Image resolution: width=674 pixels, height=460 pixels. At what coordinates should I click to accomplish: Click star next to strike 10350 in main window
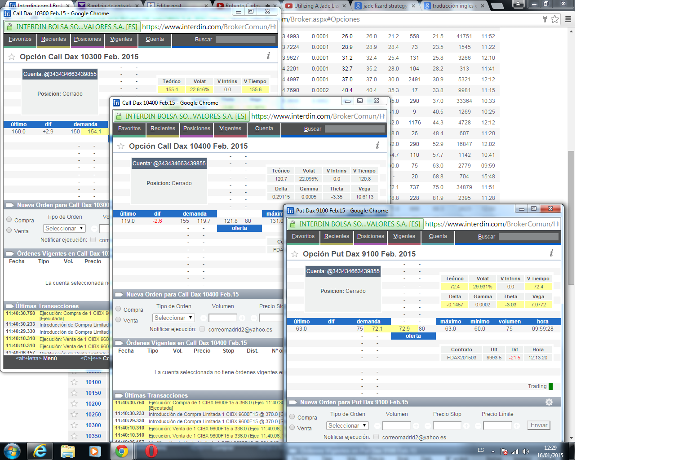74,436
